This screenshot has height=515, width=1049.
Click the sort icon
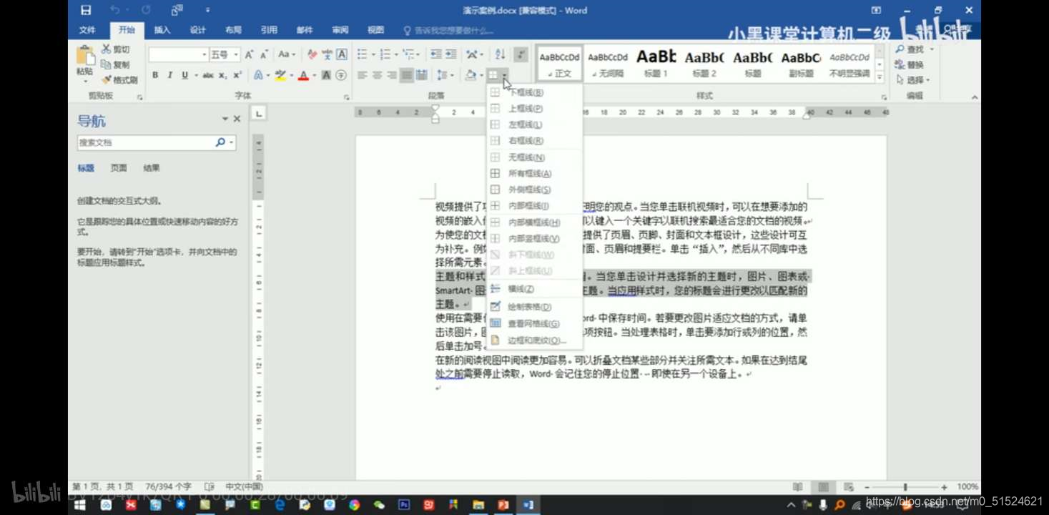tap(500, 54)
